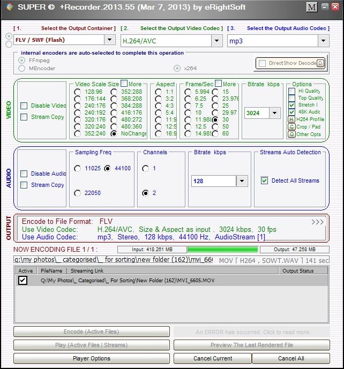
Task: Click the Encode (Active Files) button
Action: click(91, 332)
